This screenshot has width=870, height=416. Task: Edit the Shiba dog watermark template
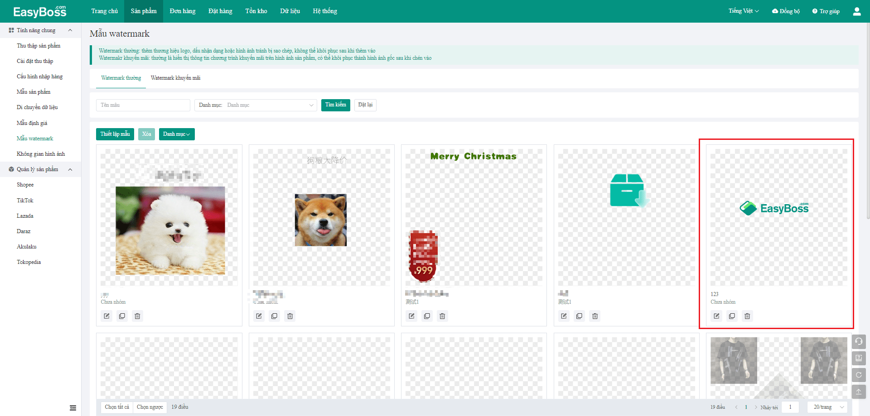pos(259,316)
